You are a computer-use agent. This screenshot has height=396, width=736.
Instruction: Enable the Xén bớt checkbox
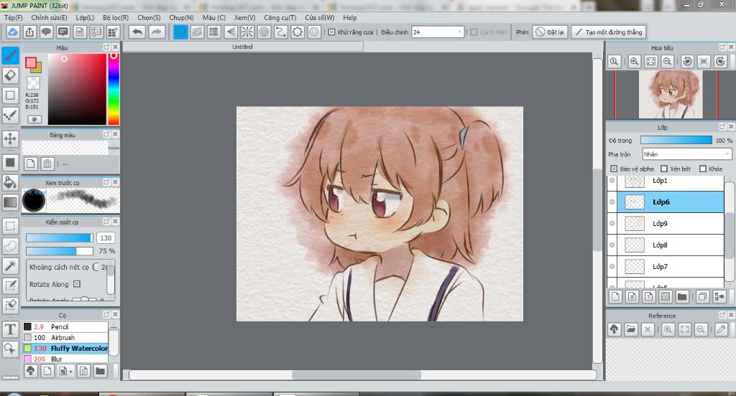pyautogui.click(x=663, y=169)
